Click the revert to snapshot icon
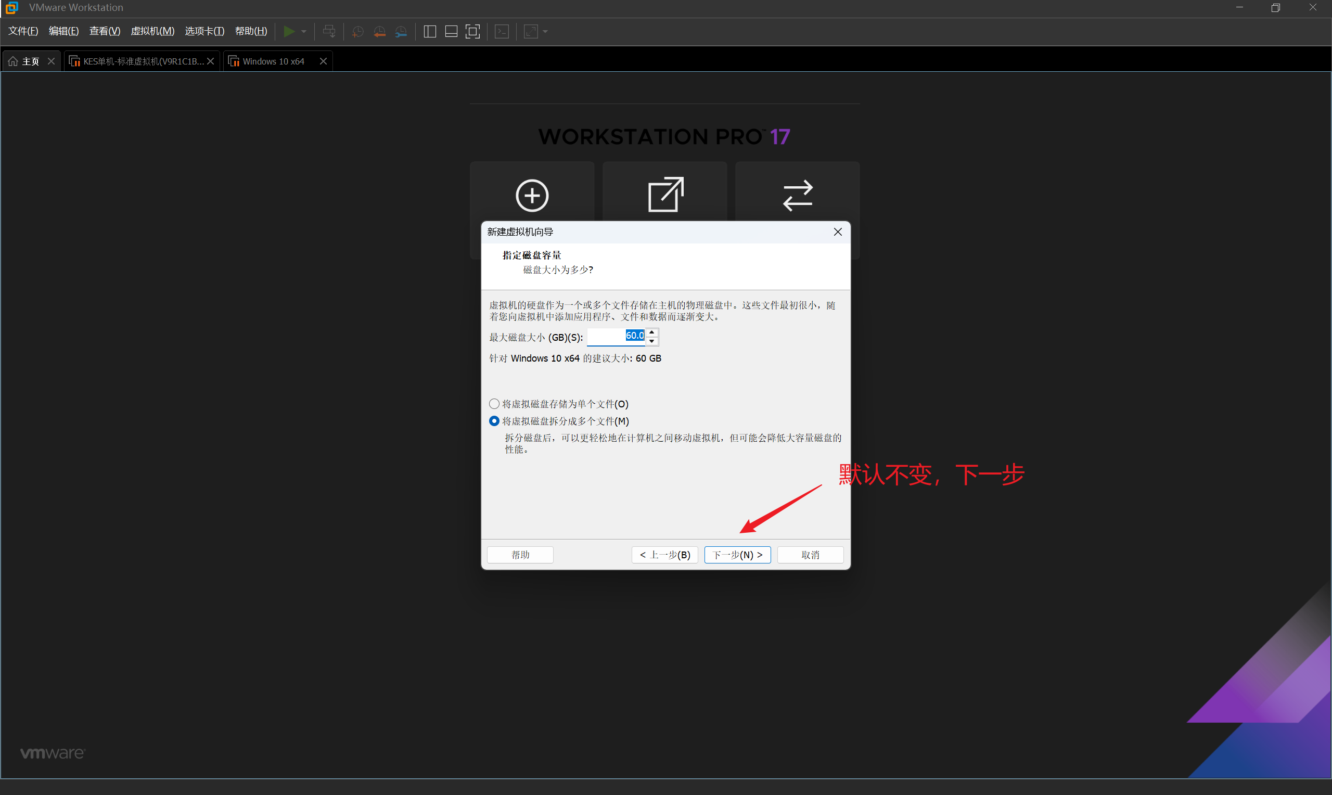Image resolution: width=1332 pixels, height=795 pixels. [x=379, y=32]
